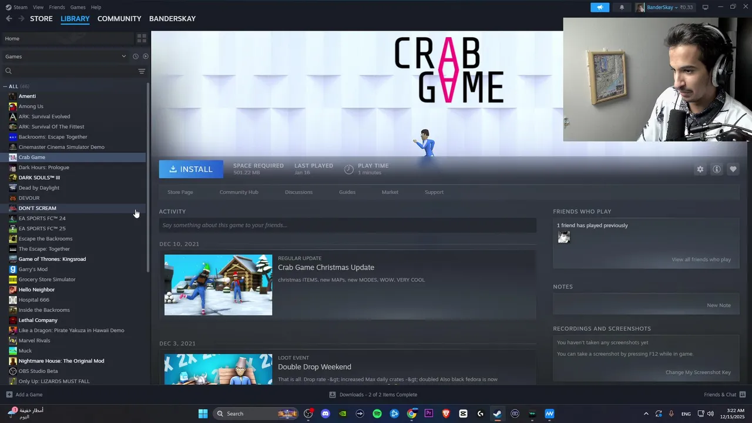Open the Discussions tab
752x423 pixels.
point(298,192)
